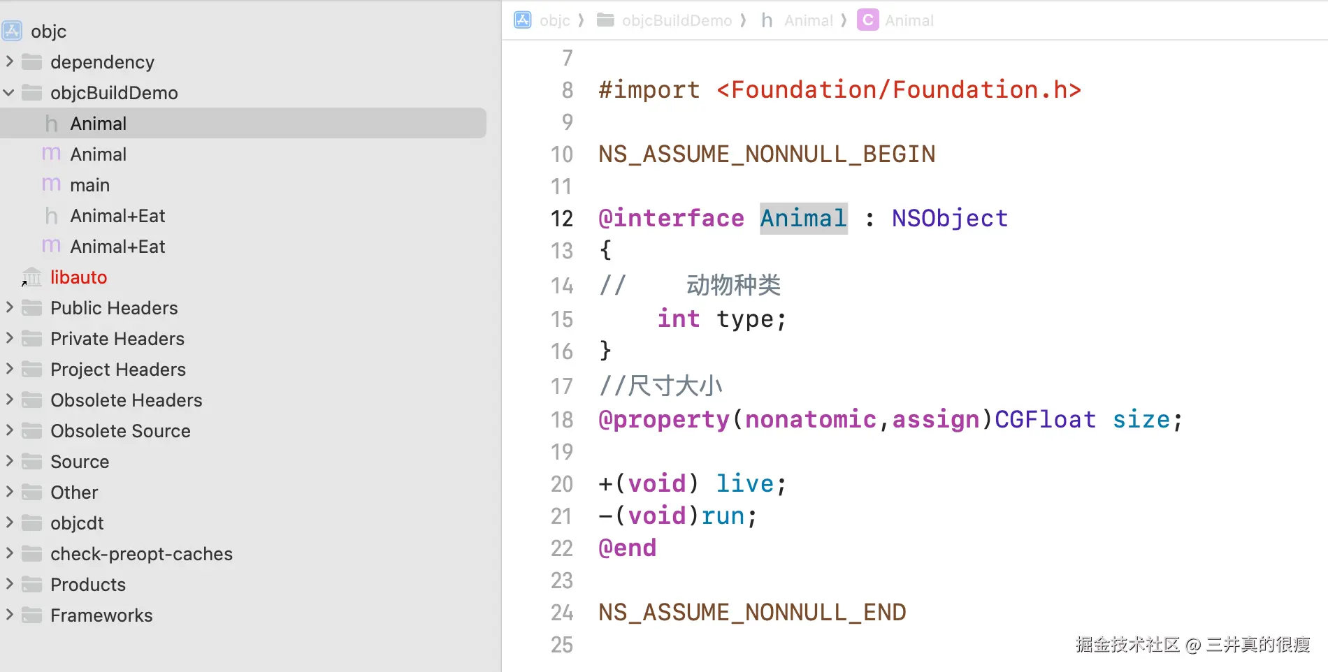Expand the Public Headers group
Viewport: 1328px width, 672px height.
[x=10, y=307]
